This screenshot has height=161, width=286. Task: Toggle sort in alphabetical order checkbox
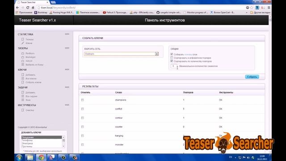pyautogui.click(x=172, y=58)
